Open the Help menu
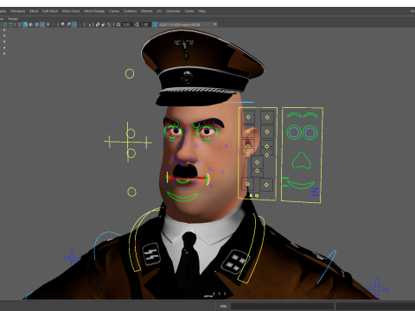The width and height of the screenshot is (415, 311). tap(201, 11)
